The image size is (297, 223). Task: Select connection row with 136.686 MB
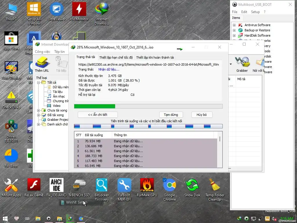146,146
